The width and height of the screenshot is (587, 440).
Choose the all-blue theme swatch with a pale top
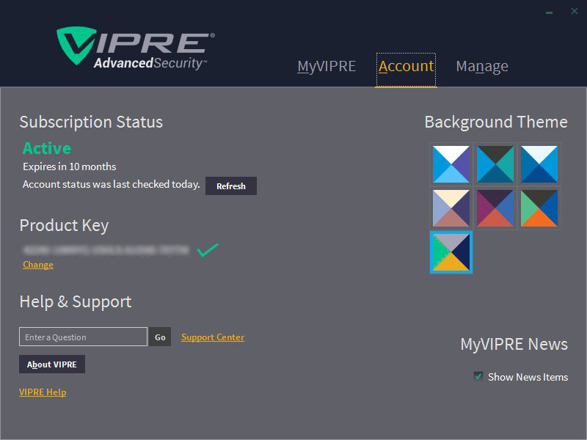click(539, 164)
